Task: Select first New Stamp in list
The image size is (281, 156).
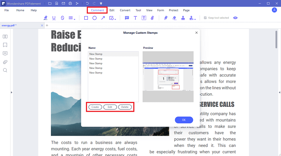Action: pos(113,54)
